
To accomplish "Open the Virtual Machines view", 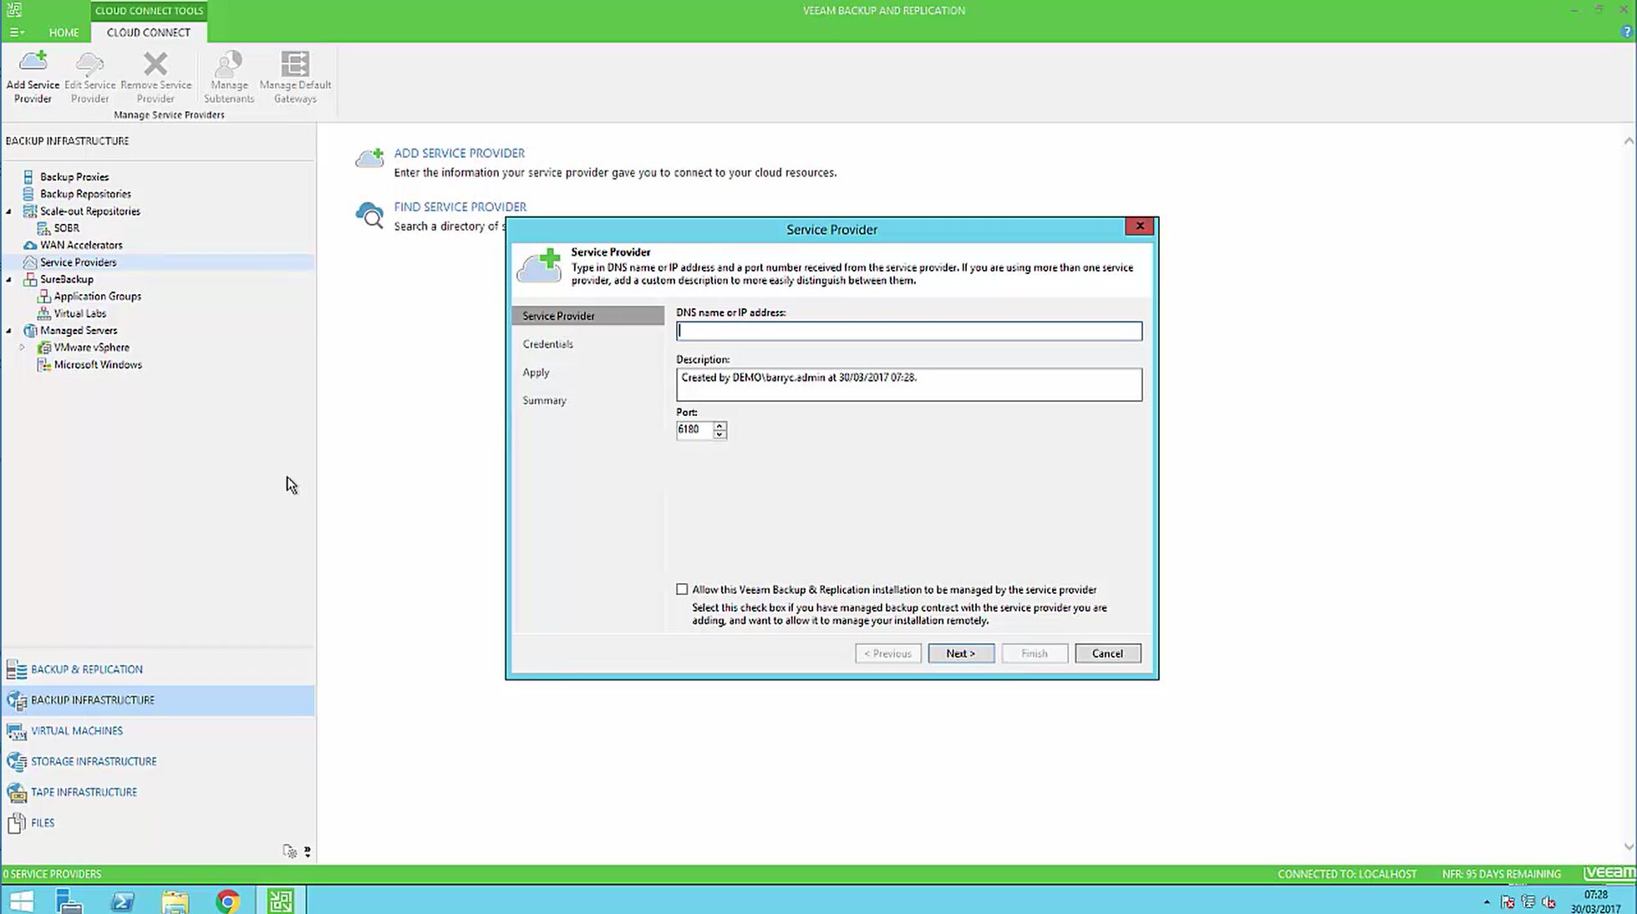I will coord(76,731).
